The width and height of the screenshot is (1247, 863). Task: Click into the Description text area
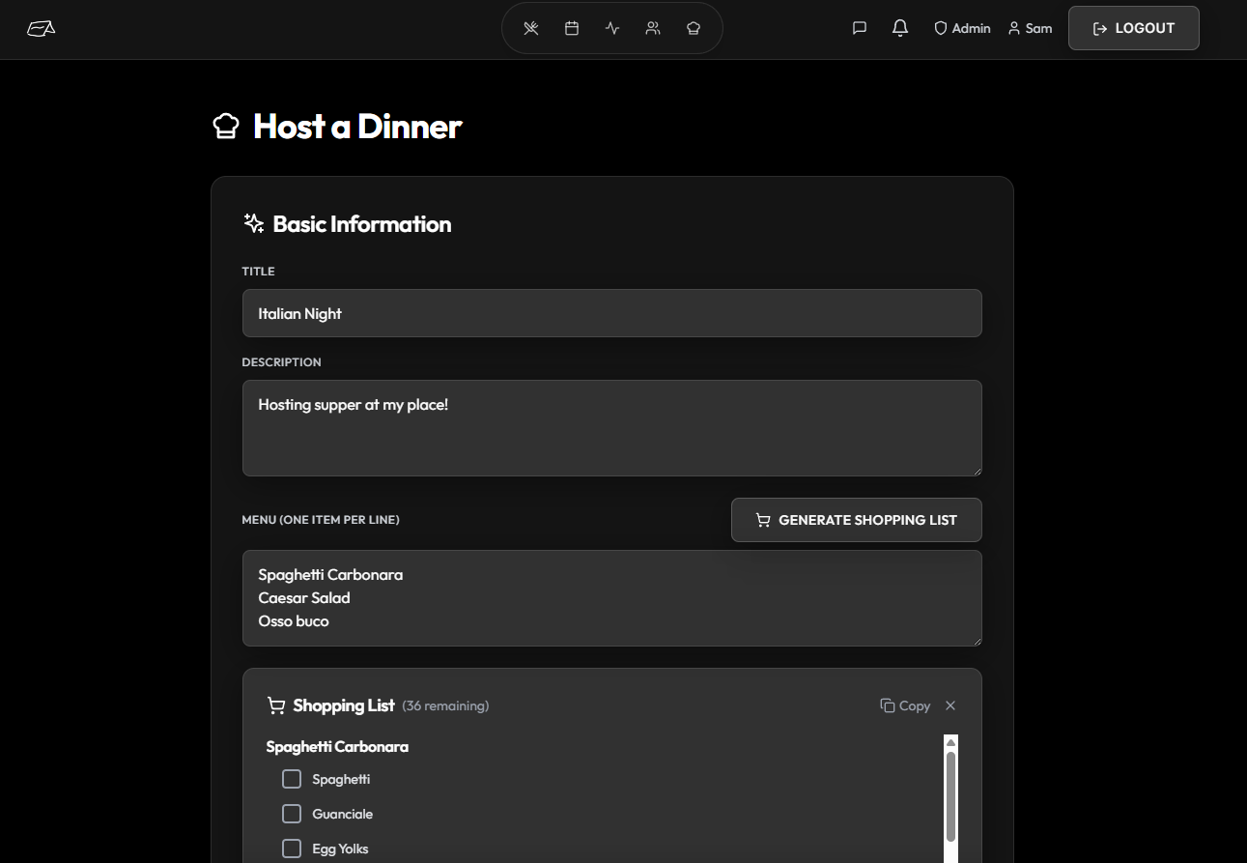click(x=612, y=428)
